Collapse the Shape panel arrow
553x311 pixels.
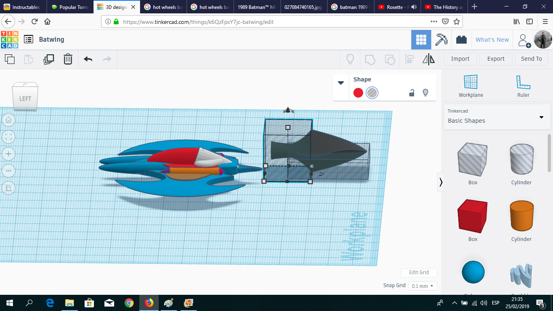click(341, 83)
